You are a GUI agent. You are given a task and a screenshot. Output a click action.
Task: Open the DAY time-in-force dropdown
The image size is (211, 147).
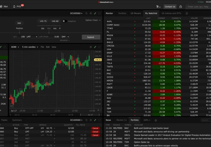coord(65,37)
